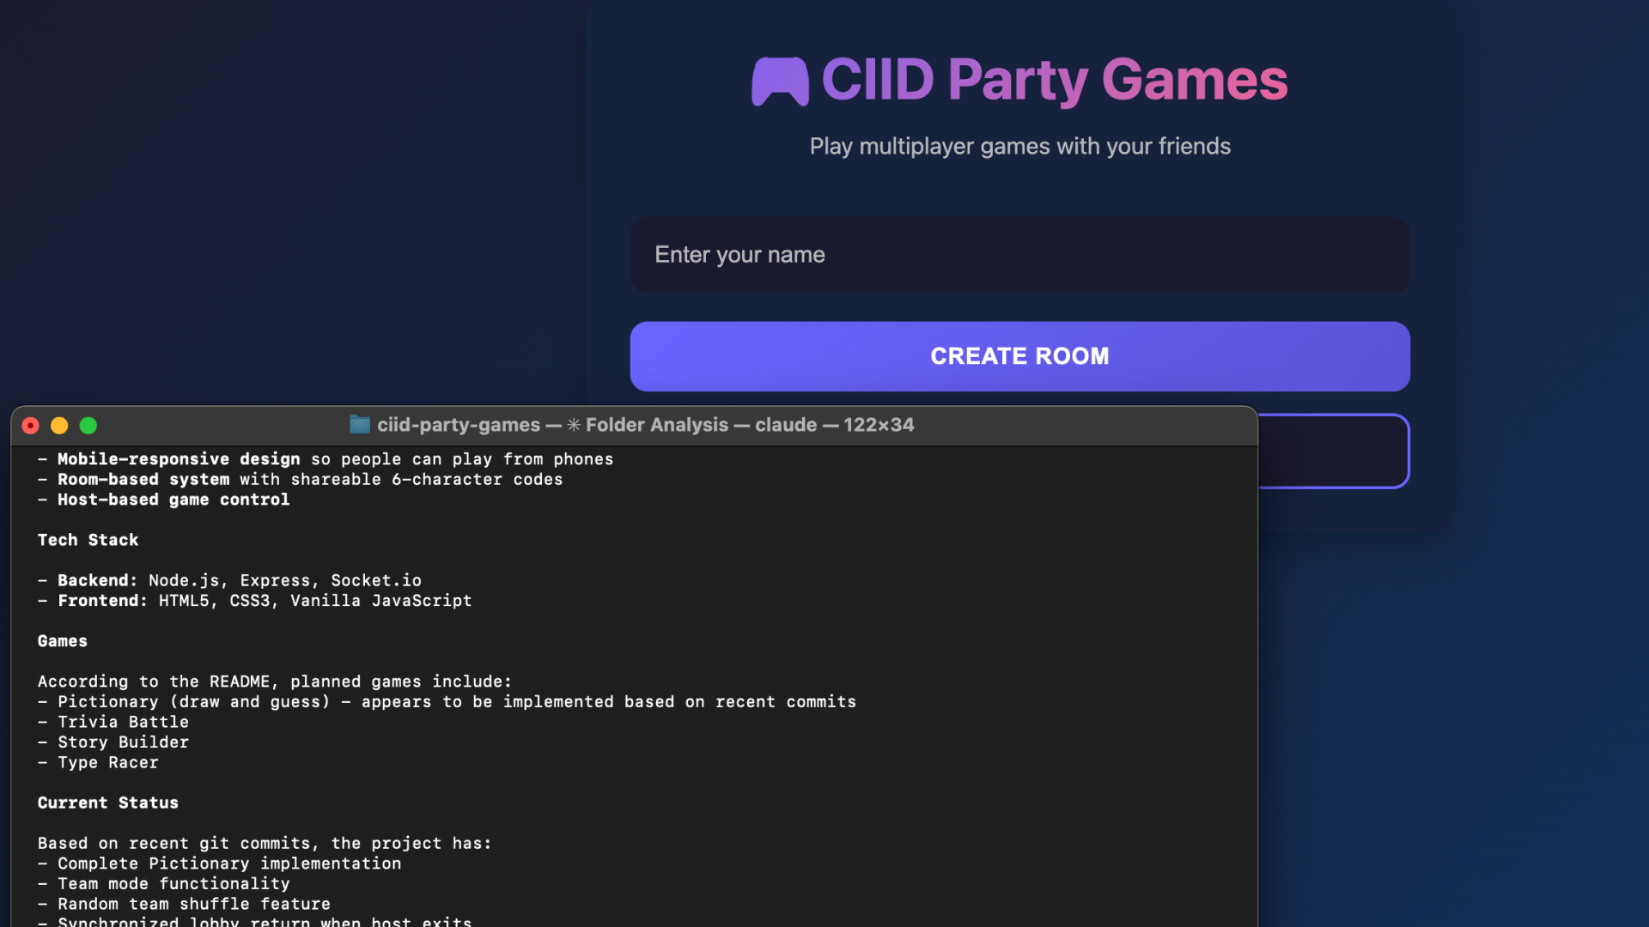Zoom the terminal with the green button
Image resolution: width=1649 pixels, height=927 pixels.
pos(88,426)
